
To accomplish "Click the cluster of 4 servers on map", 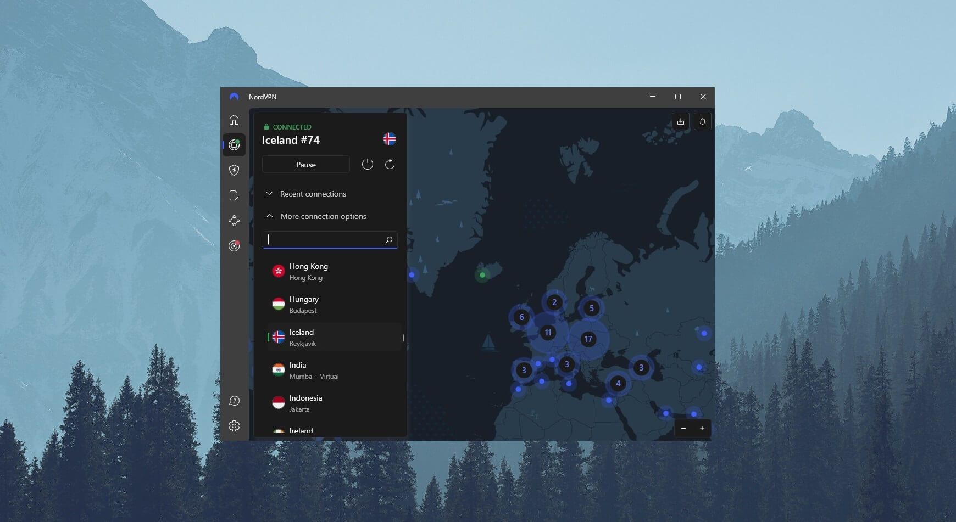I will click(618, 383).
